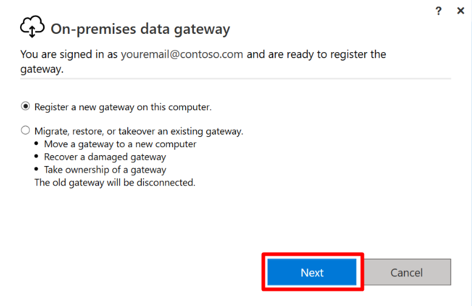The image size is (472, 306).
Task: Click "and are ready to register the" text
Action: click(x=316, y=55)
